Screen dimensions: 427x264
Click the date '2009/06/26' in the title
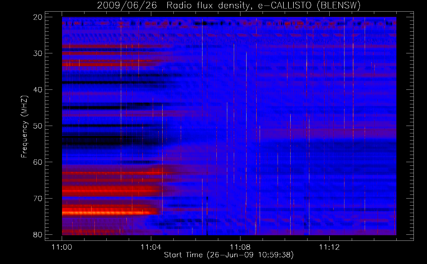coord(127,6)
